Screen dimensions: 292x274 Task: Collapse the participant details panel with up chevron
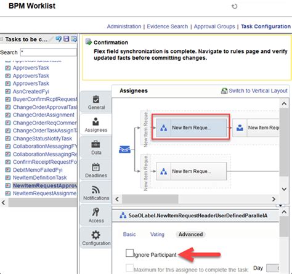[x=284, y=212]
